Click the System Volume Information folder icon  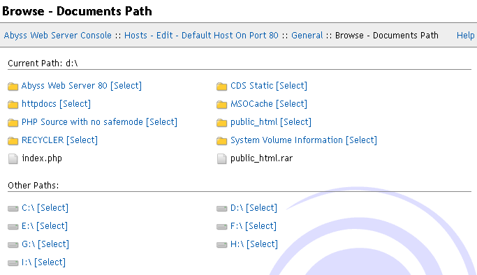click(222, 141)
